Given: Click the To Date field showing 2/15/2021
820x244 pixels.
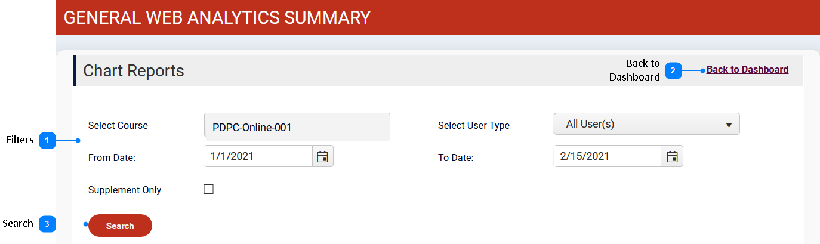Looking at the screenshot, I should [x=608, y=156].
